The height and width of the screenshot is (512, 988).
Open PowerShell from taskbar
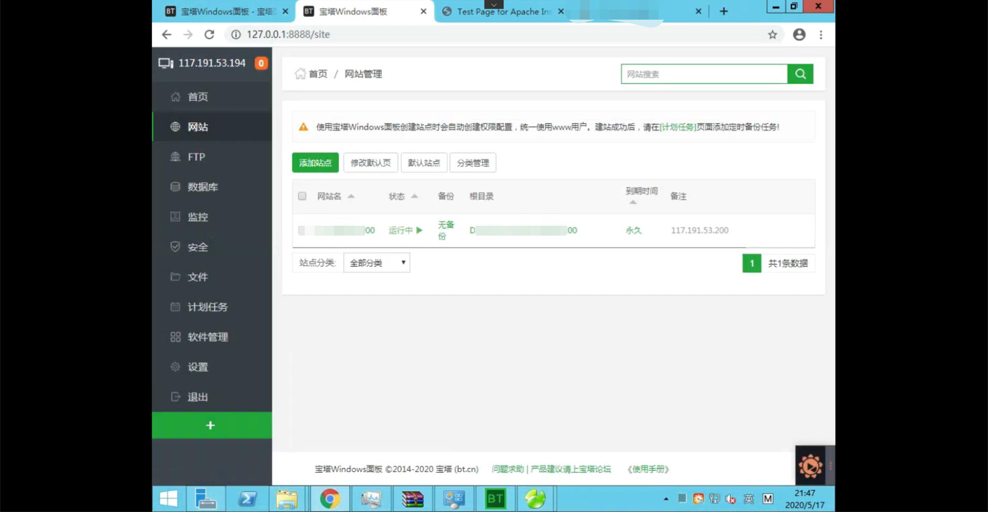[247, 499]
